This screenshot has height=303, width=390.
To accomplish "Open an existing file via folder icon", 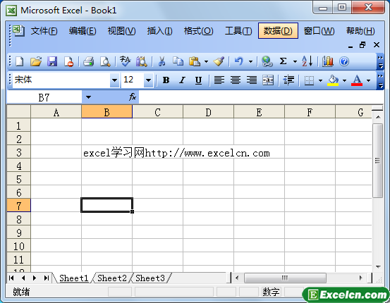I will [36, 61].
